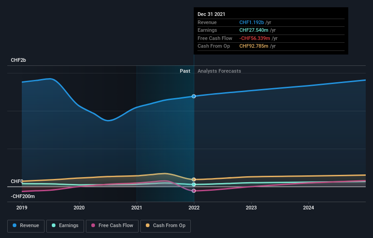Screen dimensions: 373x238
Task: Click the Revenue data point marker at 2022
Action: click(x=194, y=96)
